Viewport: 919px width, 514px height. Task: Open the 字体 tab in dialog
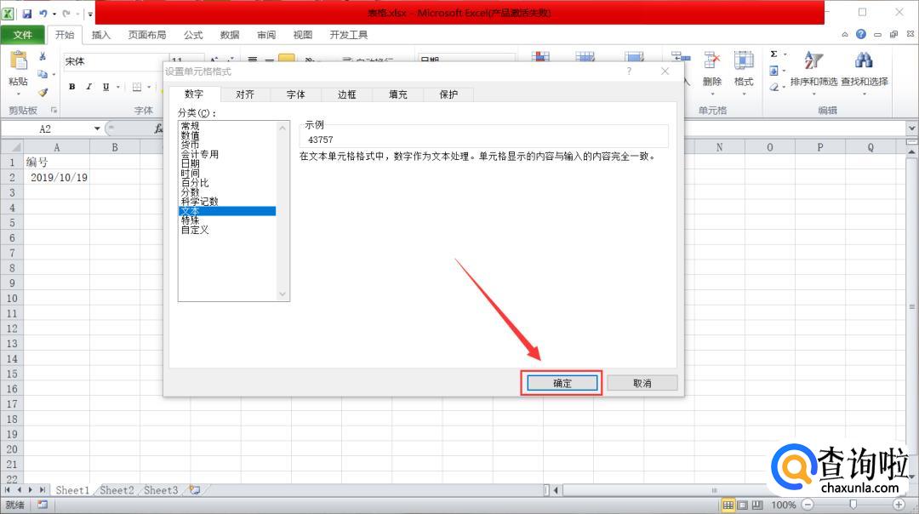[296, 94]
